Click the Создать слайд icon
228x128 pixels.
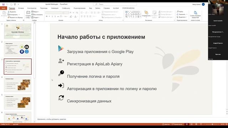pyautogui.click(x=28, y=13)
